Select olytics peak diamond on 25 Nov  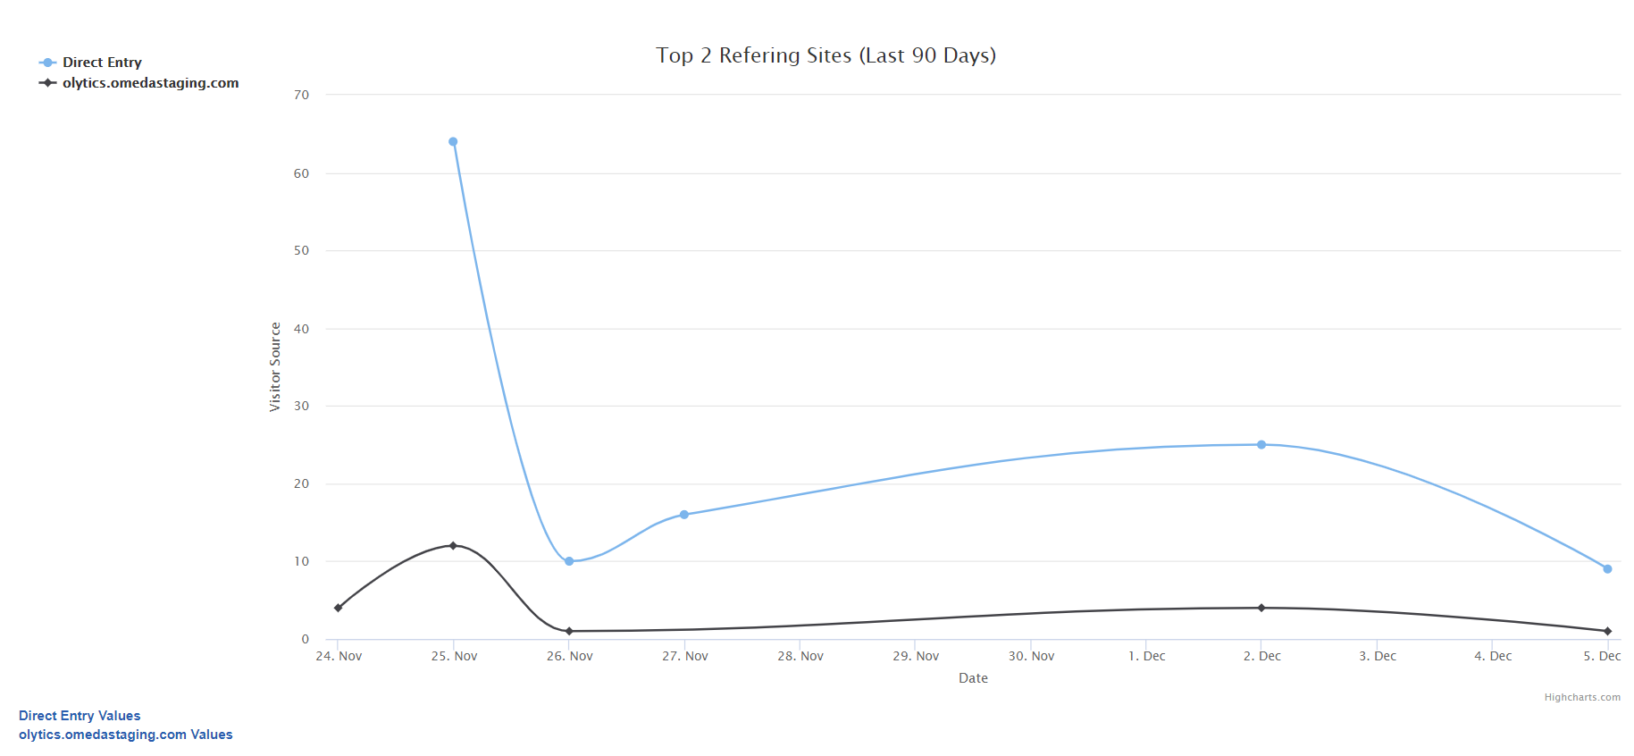(453, 545)
